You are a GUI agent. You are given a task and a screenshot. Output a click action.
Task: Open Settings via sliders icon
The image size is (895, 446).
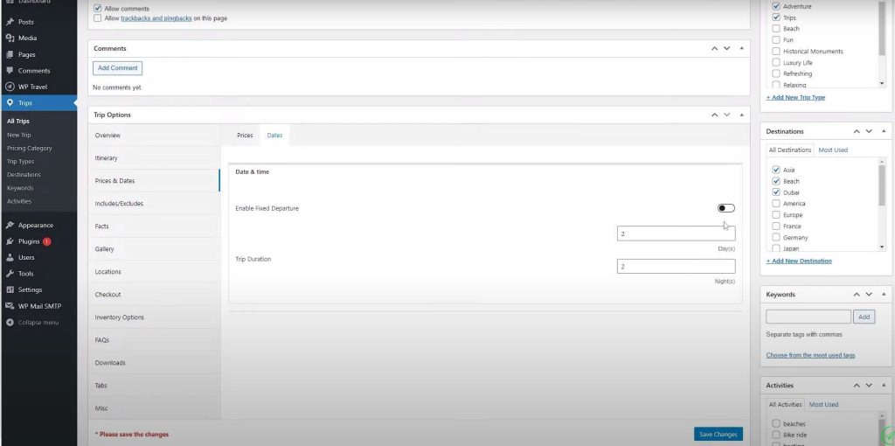tap(10, 289)
